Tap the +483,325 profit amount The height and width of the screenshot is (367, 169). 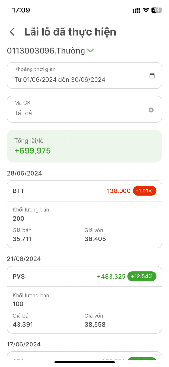click(x=111, y=276)
